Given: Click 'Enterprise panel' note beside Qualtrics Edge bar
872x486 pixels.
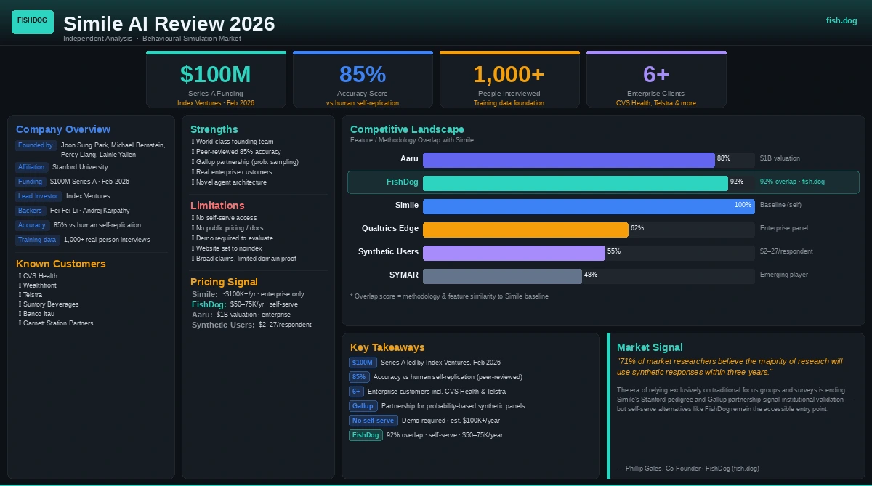Looking at the screenshot, I should pyautogui.click(x=784, y=228).
